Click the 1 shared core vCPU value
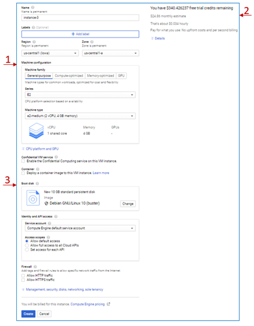The height and width of the screenshot is (326, 254). (x=57, y=134)
